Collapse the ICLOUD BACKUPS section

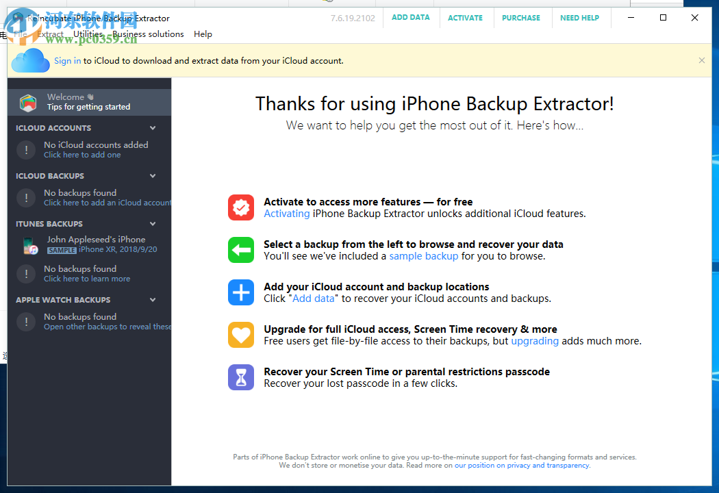153,175
